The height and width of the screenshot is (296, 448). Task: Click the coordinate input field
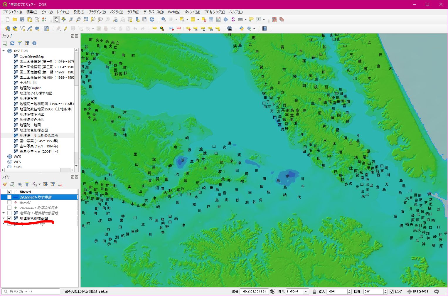(254, 292)
